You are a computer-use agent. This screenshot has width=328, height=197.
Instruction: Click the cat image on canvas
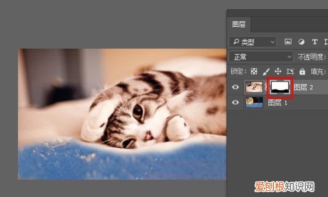(x=122, y=114)
